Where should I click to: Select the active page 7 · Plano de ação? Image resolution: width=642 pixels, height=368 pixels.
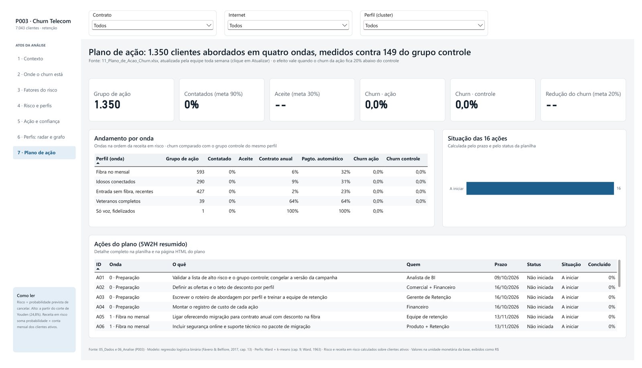pos(44,152)
